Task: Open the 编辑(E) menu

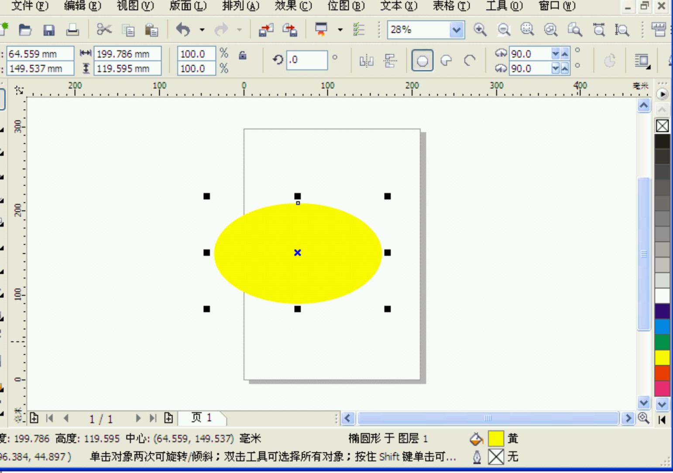Action: [x=82, y=6]
